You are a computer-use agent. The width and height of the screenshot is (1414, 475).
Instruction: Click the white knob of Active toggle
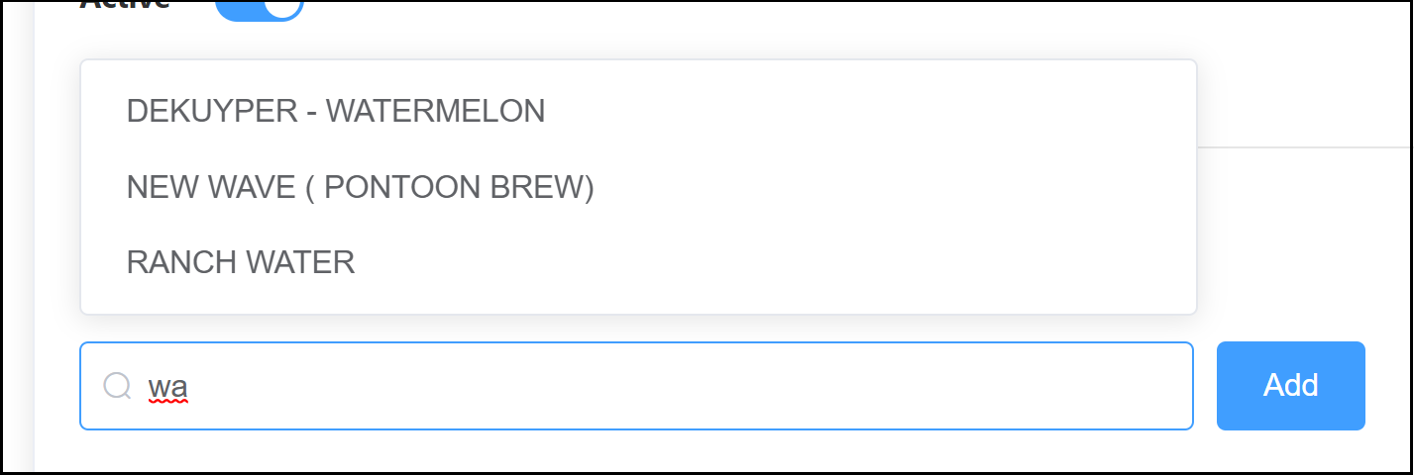(284, 5)
